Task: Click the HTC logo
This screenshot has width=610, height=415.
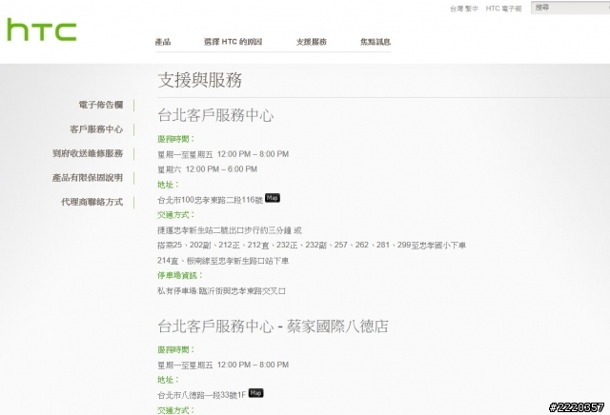Action: pos(42,30)
